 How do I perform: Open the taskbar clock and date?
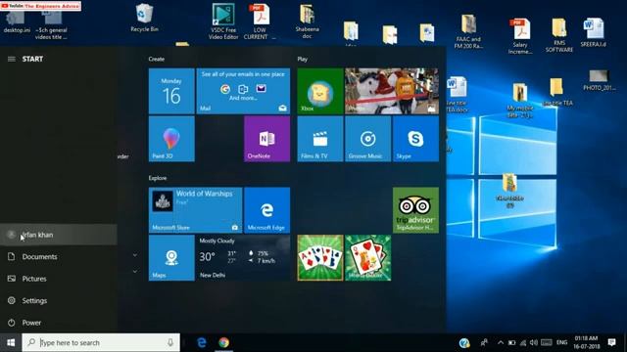(587, 342)
